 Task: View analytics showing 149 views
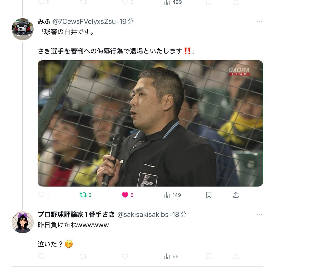point(173,195)
